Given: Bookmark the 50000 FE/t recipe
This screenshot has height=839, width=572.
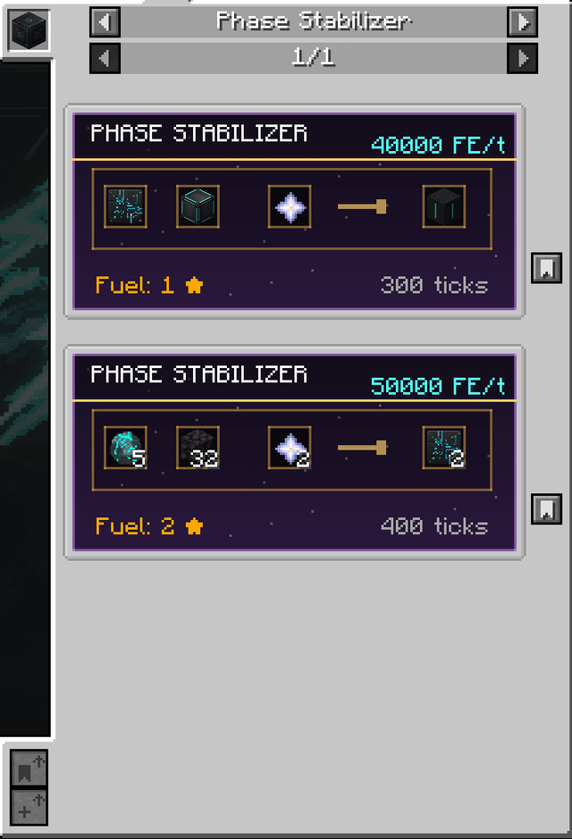Looking at the screenshot, I should (545, 508).
